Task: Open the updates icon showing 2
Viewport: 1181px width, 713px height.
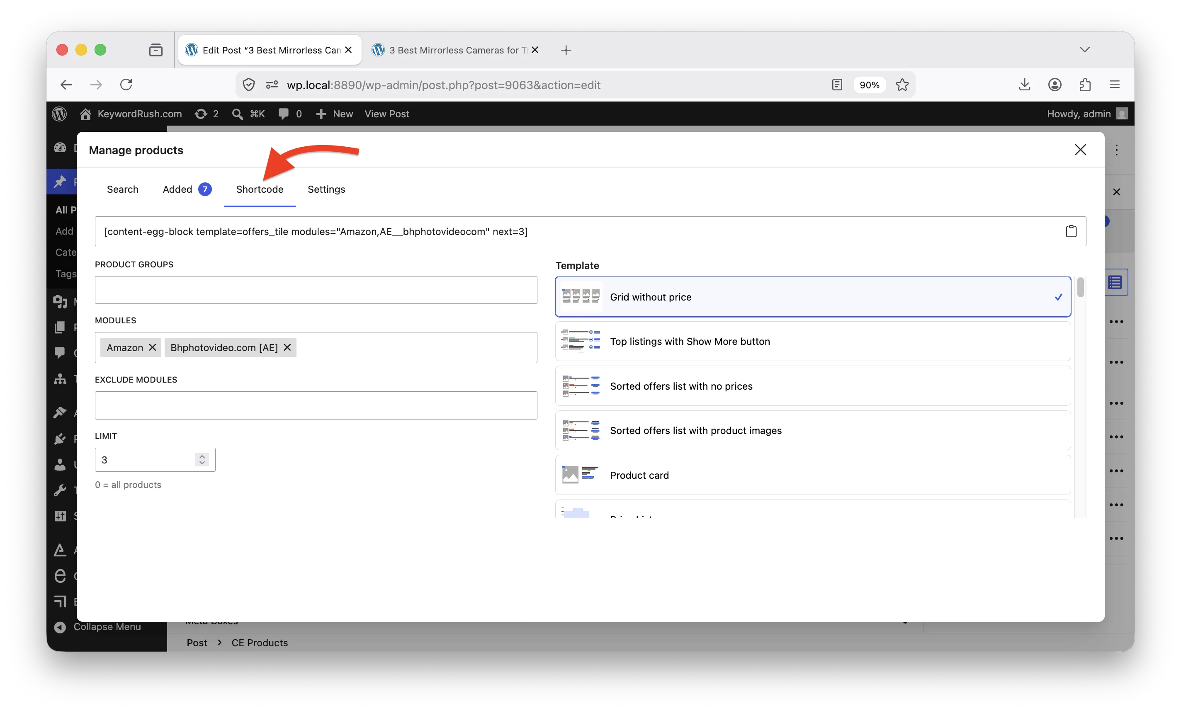Action: (207, 114)
